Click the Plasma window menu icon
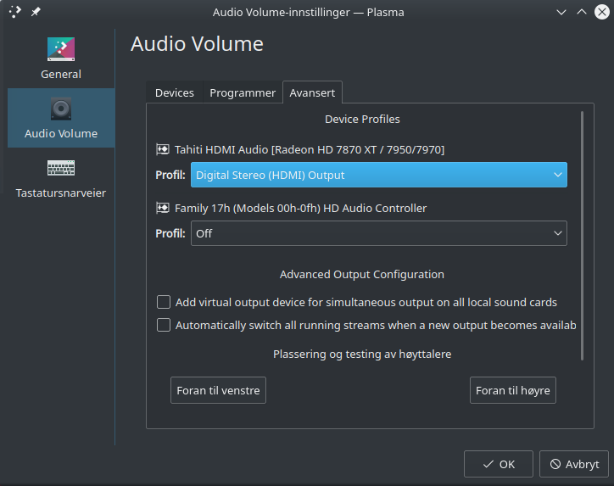Screen dimensions: 614x486 pyautogui.click(x=15, y=12)
